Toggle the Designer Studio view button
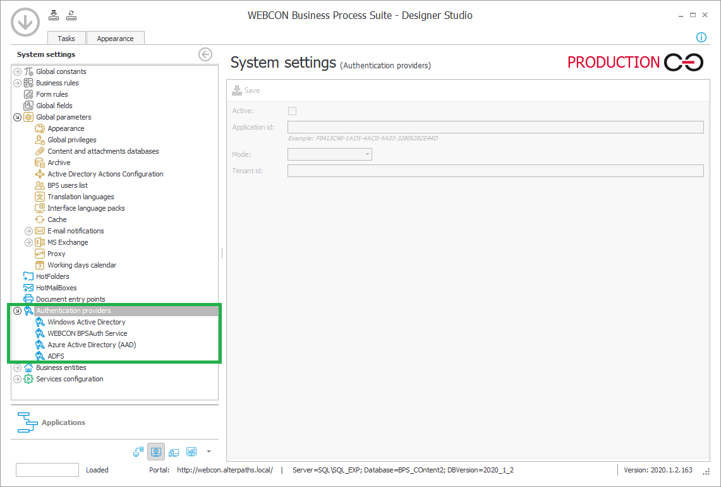Image resolution: width=721 pixels, height=487 pixels. click(156, 452)
